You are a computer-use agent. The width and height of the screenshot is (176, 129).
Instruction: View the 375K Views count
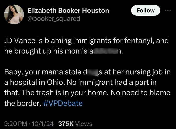[75, 124]
